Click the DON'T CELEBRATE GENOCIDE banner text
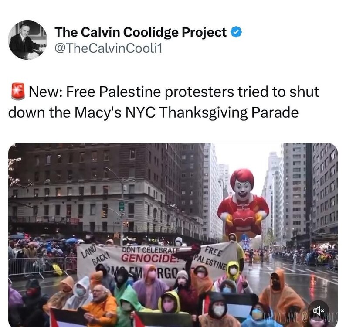Viewport: 346px width, 327px height. tap(150, 254)
